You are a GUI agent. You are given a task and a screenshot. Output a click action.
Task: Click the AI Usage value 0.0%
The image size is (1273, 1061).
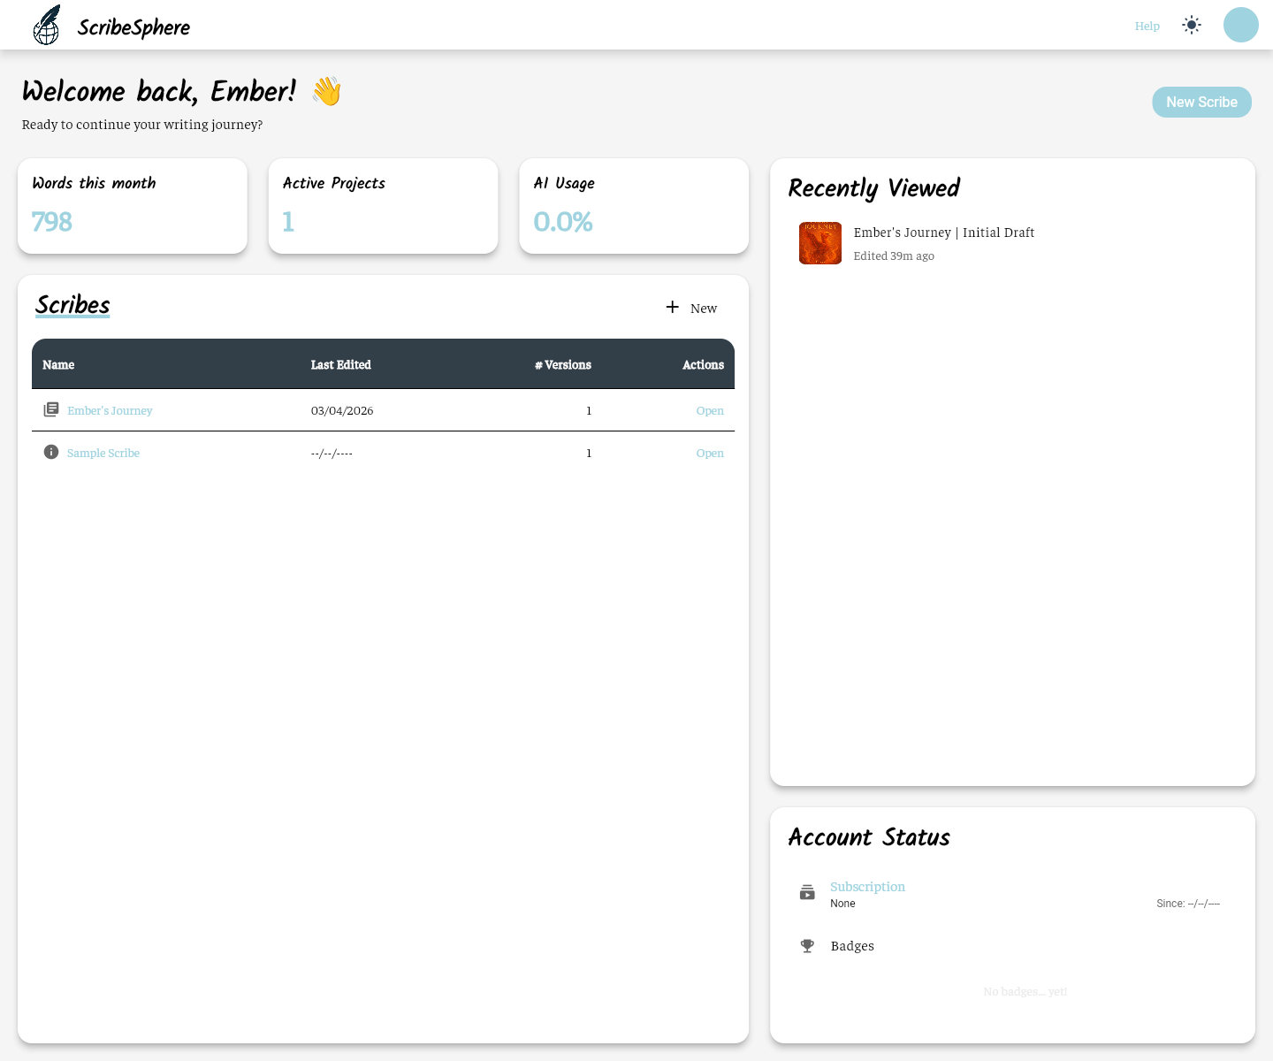coord(563,222)
